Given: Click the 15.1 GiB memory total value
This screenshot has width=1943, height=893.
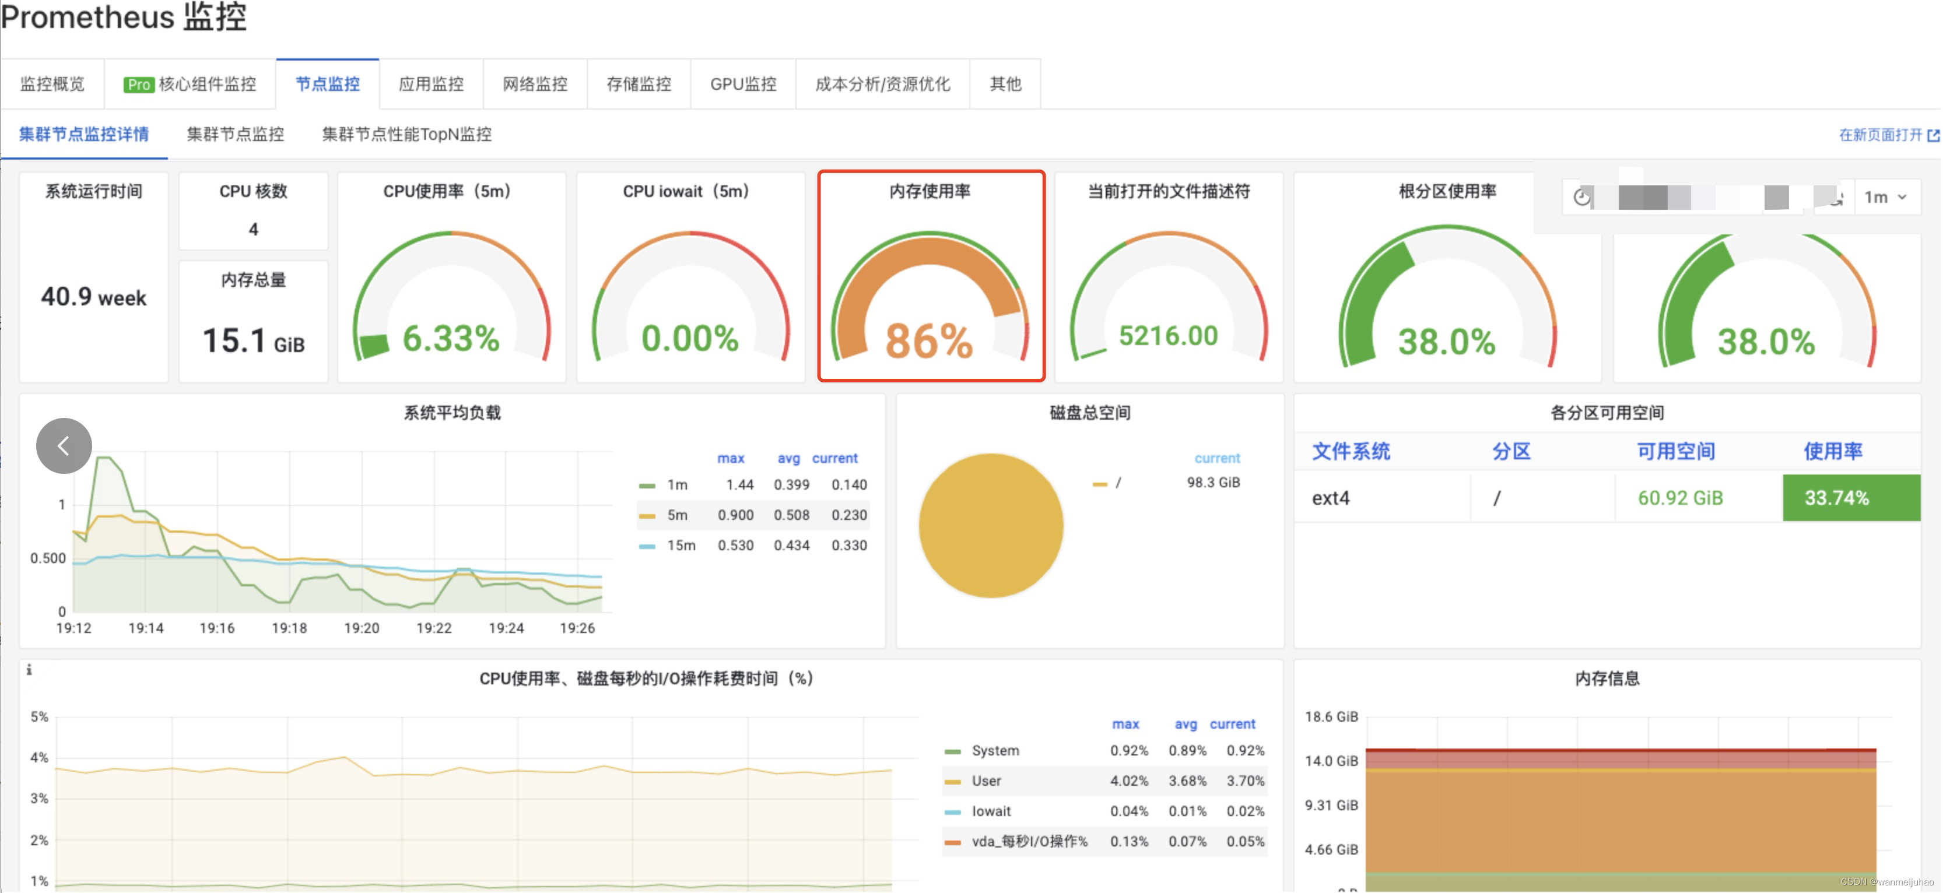Looking at the screenshot, I should point(254,341).
